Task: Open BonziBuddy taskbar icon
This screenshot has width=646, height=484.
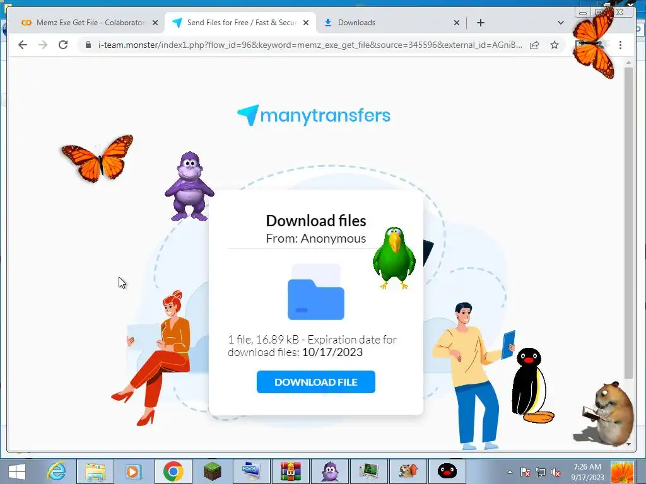Action: coord(329,471)
